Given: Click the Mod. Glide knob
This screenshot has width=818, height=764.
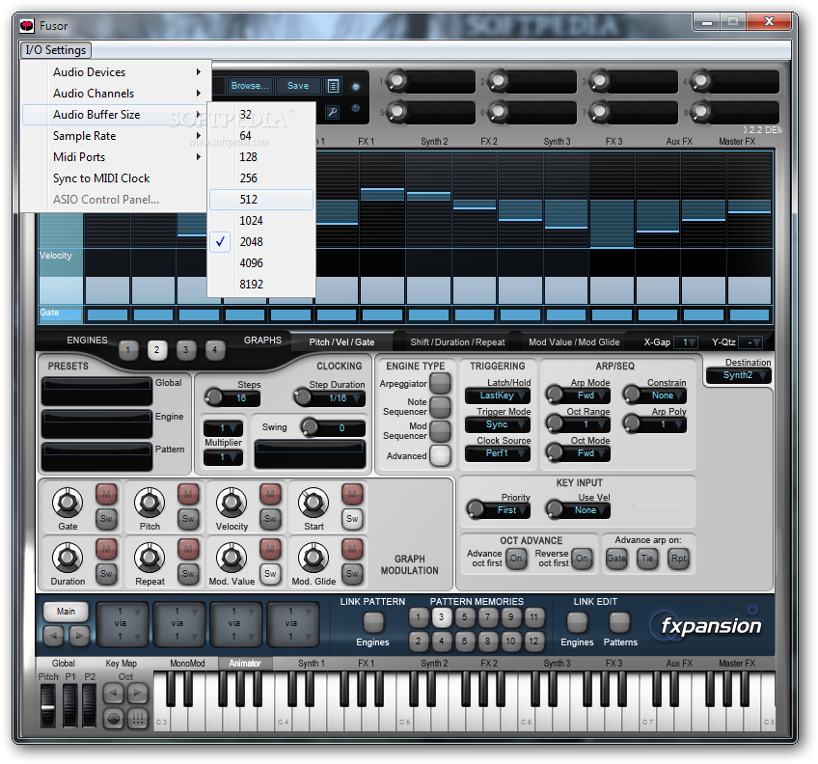Looking at the screenshot, I should pyautogui.click(x=314, y=558).
